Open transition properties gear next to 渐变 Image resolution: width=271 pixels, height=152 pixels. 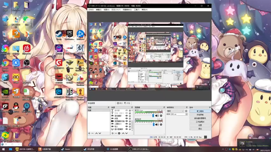[x=186, y=111]
